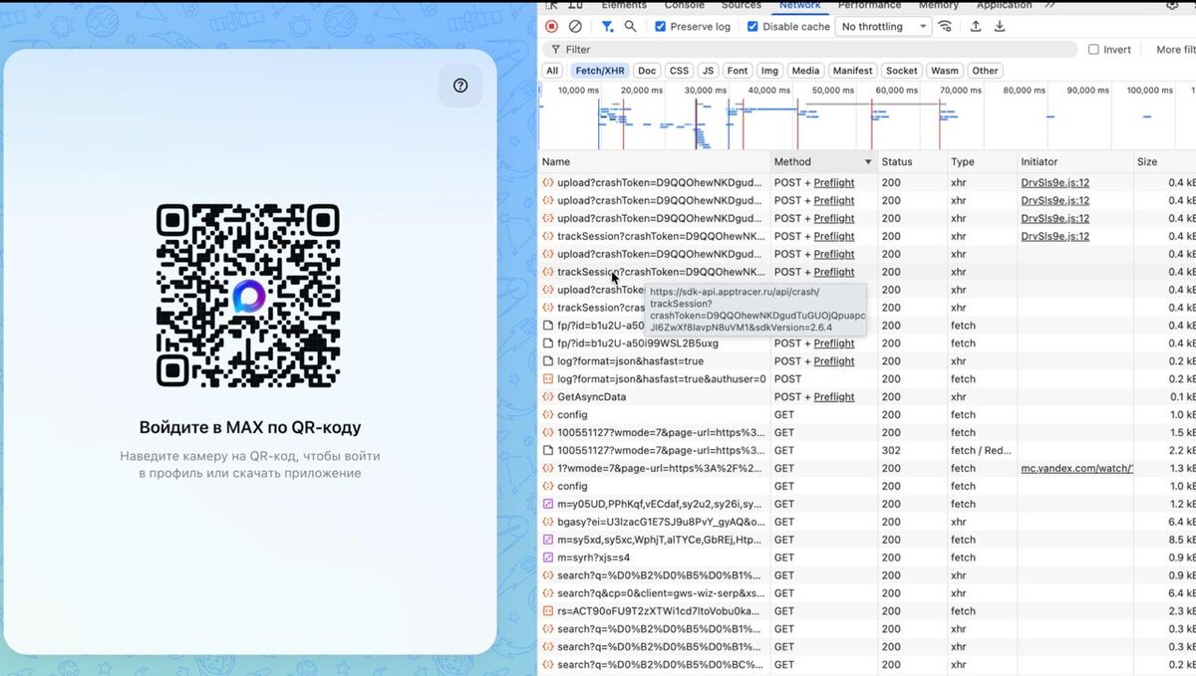Image resolution: width=1196 pixels, height=676 pixels.
Task: Click the document icon beside fp/?id=b1u2U-a50i99WSL2B5uxg
Action: [x=547, y=343]
